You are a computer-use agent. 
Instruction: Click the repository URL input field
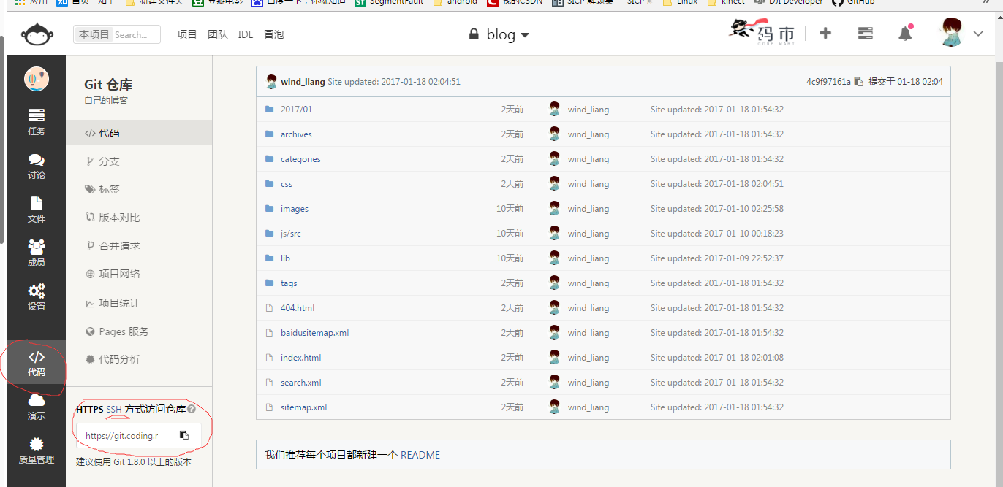click(122, 436)
